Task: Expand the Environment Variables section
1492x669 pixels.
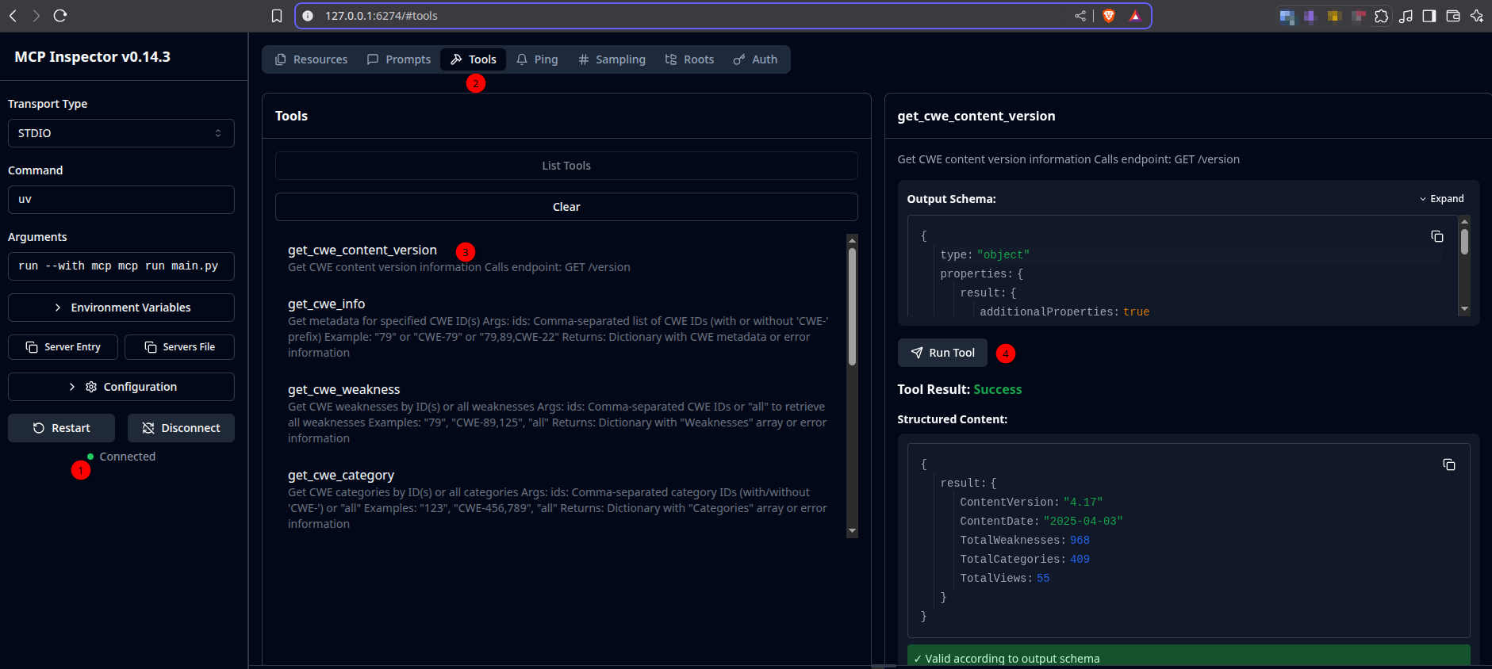Action: (x=121, y=308)
